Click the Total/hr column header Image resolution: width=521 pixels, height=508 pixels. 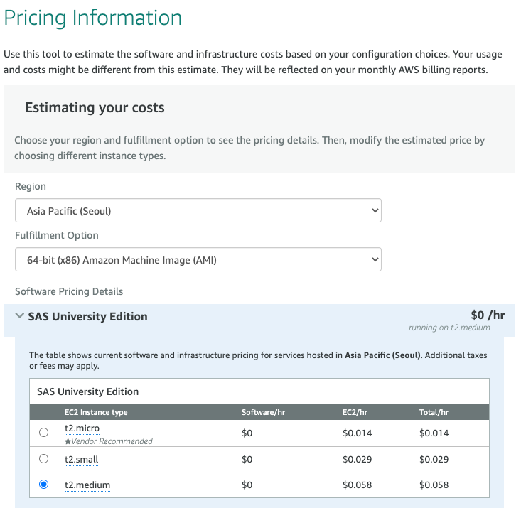coord(434,412)
